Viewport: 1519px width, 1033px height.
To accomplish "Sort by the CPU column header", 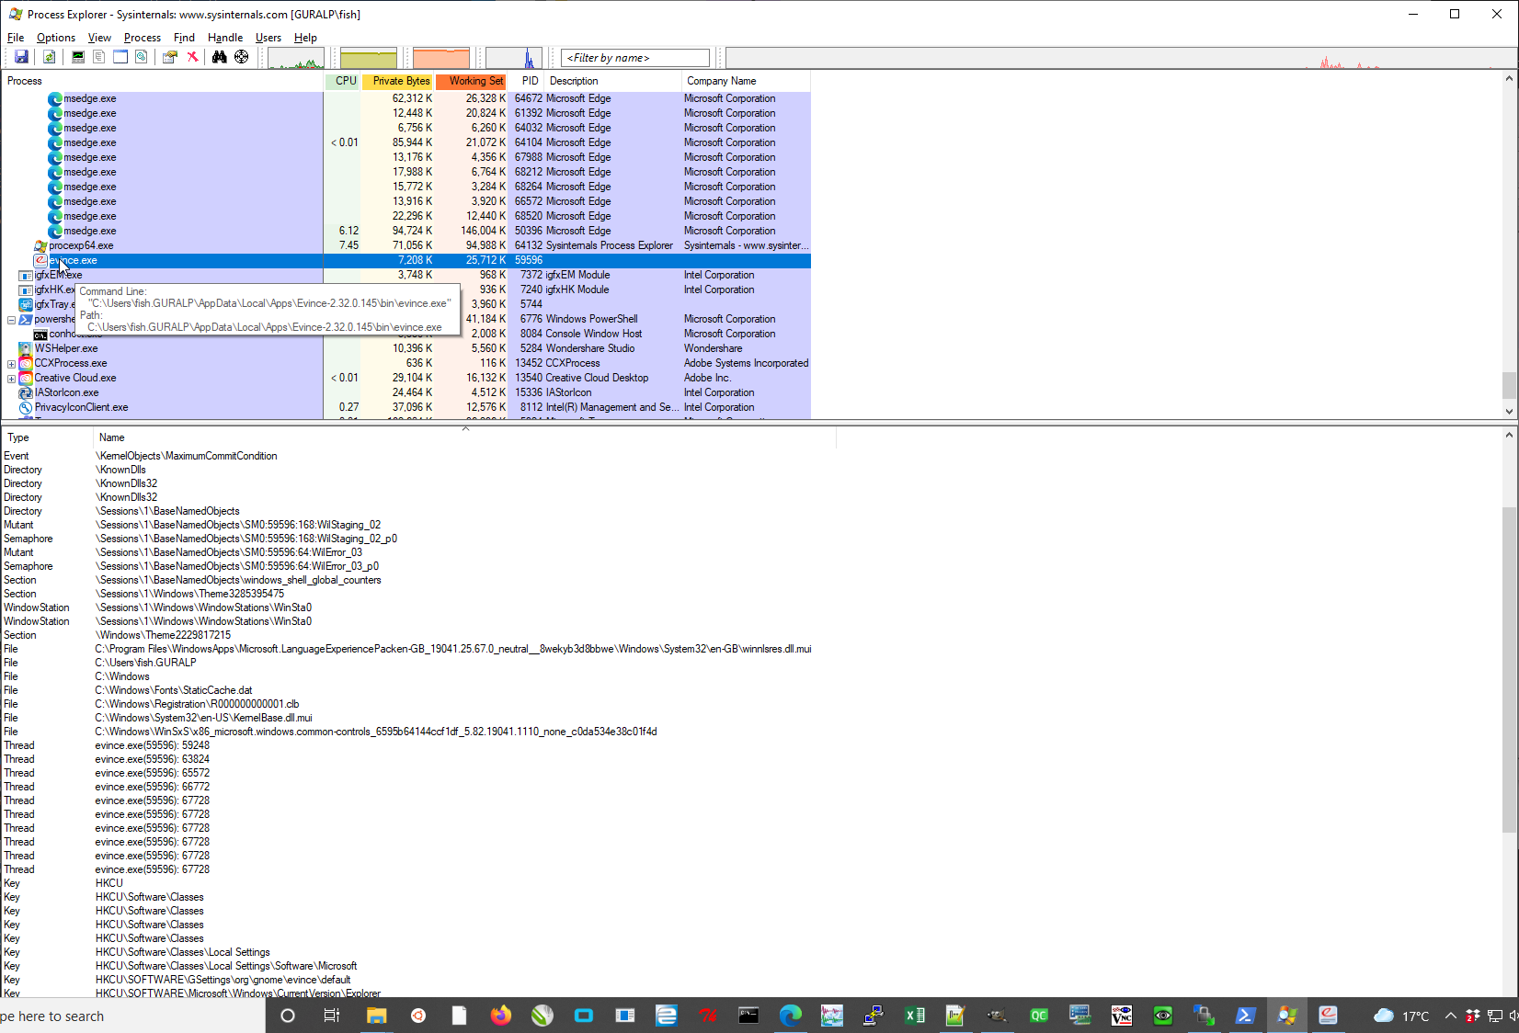I will 343,81.
